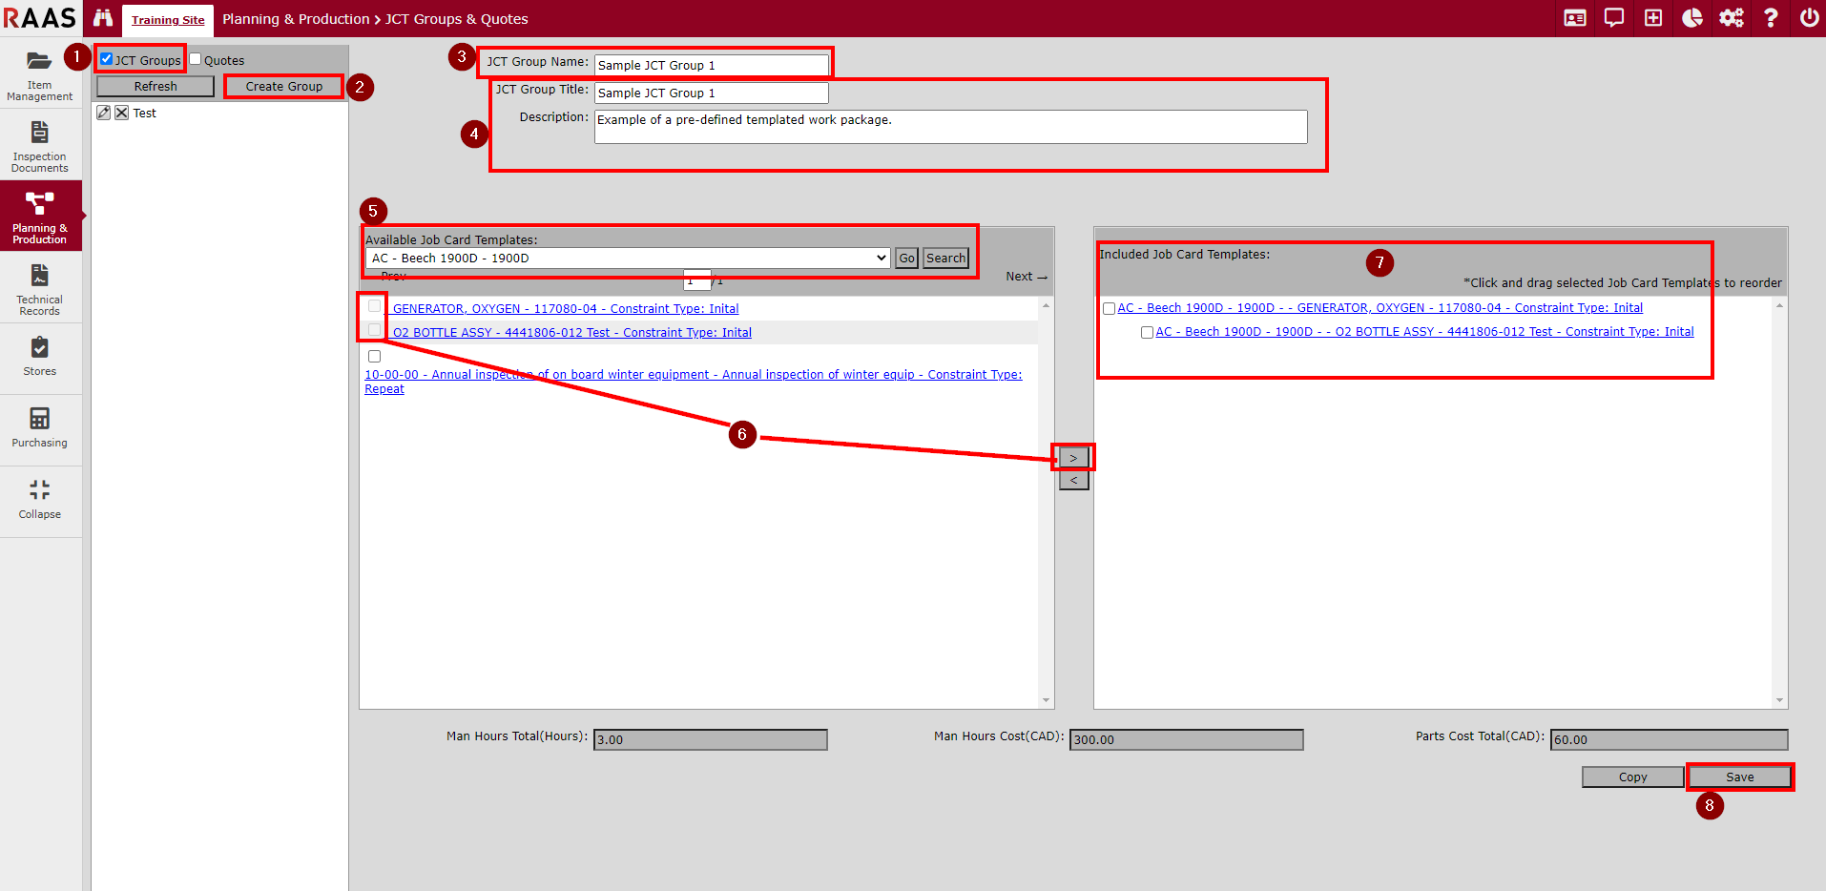Delete the Test group with X icon

(122, 113)
